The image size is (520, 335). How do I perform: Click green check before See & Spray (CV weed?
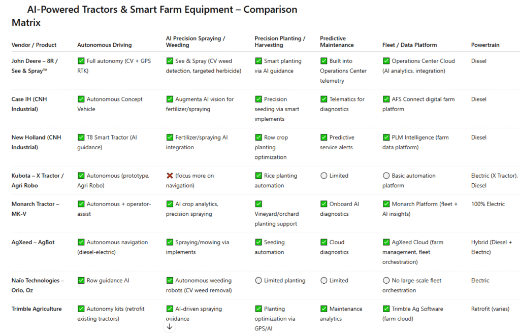tap(170, 61)
